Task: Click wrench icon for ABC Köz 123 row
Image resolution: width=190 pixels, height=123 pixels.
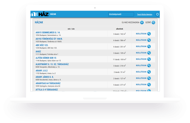Action: [149, 46]
